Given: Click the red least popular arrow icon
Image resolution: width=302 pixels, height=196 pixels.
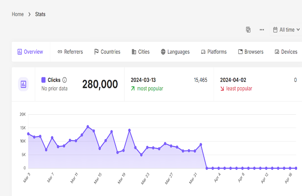Looking at the screenshot, I should click(x=222, y=88).
